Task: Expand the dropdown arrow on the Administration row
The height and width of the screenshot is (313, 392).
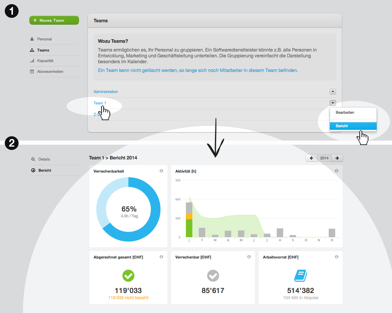Action: point(333,92)
